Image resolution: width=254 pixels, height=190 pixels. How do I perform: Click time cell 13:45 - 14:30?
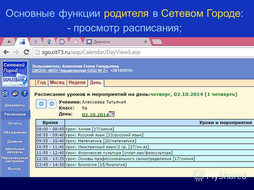click(50, 165)
